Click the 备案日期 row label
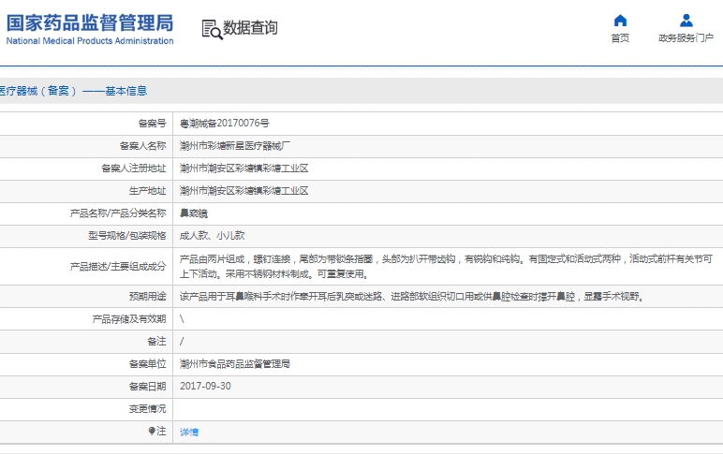Image resolution: width=723 pixels, height=455 pixels. [x=148, y=387]
